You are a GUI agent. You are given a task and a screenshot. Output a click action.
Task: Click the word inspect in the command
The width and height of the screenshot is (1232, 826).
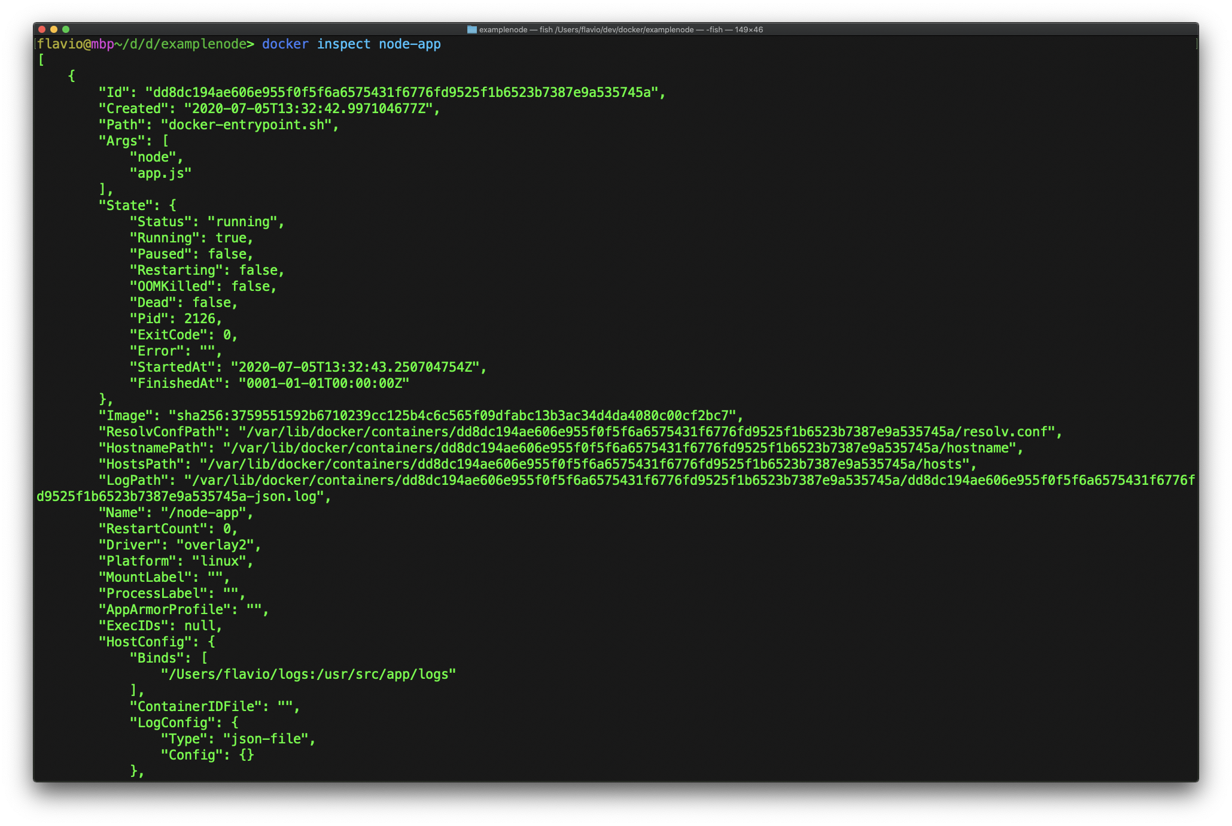[343, 44]
